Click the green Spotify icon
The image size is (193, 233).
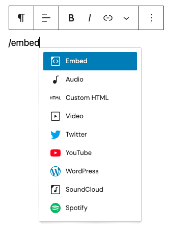click(56, 208)
